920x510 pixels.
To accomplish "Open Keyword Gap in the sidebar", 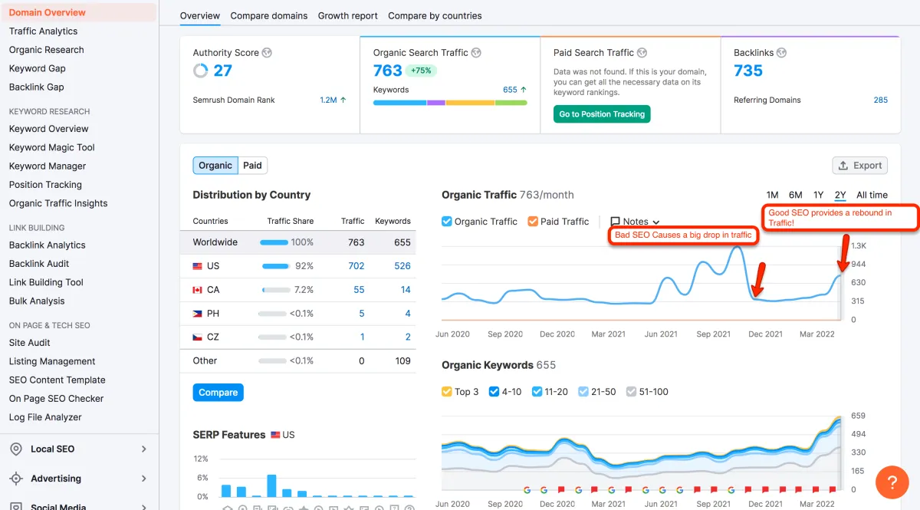I will 37,68.
